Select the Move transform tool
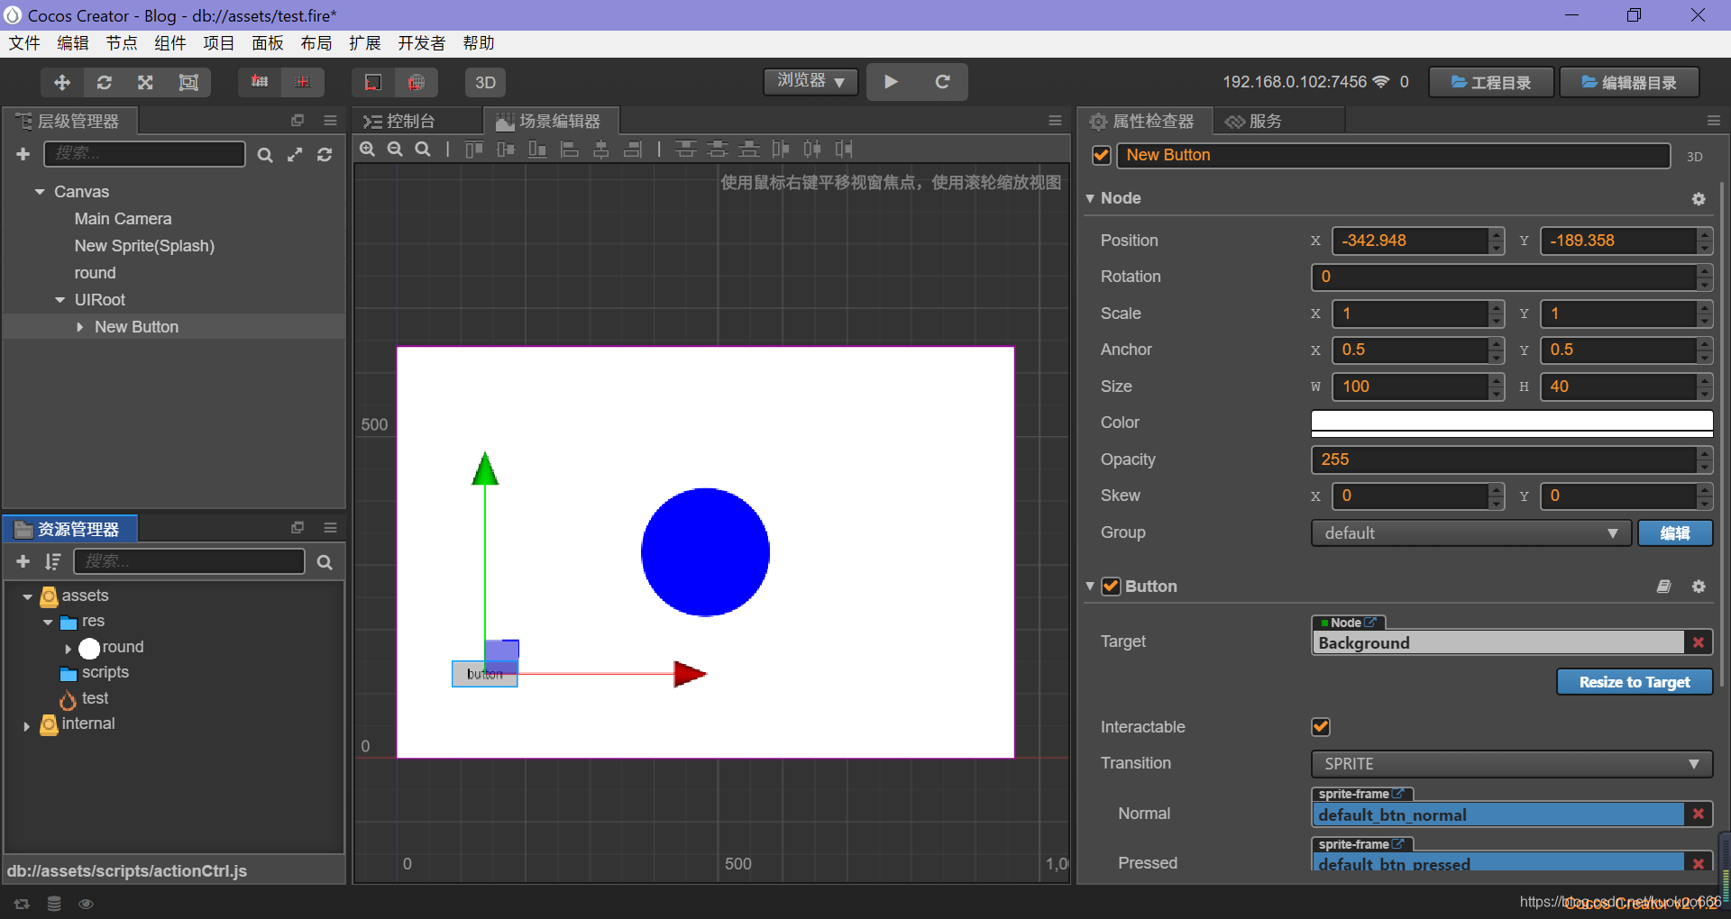Image resolution: width=1731 pixels, height=919 pixels. pyautogui.click(x=62, y=82)
